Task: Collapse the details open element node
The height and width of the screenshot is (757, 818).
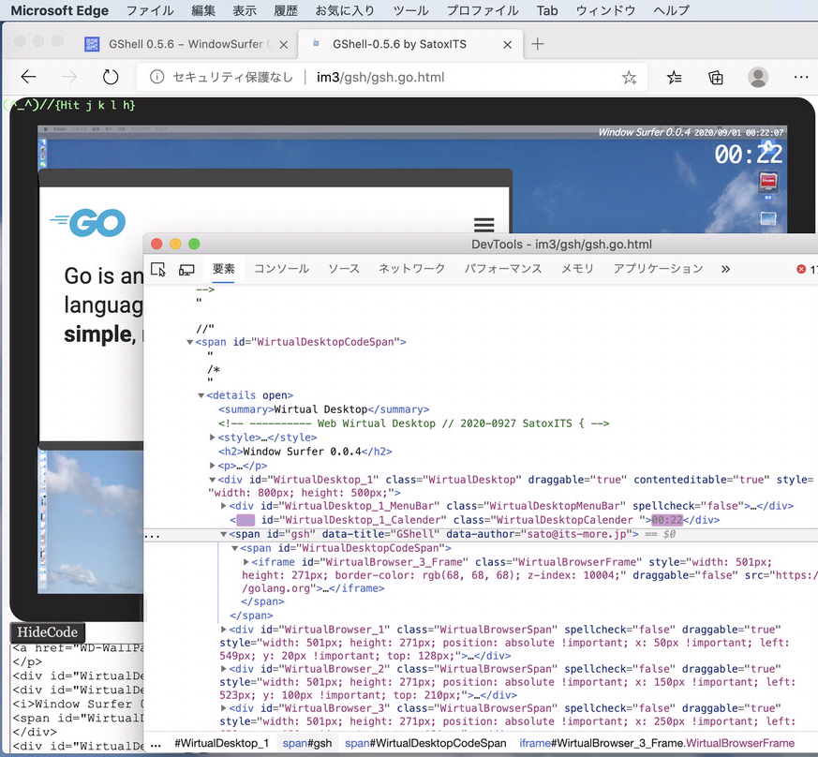Action: point(201,395)
